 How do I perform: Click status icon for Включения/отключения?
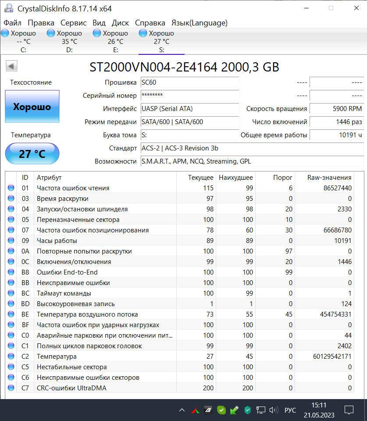pyautogui.click(x=11, y=261)
